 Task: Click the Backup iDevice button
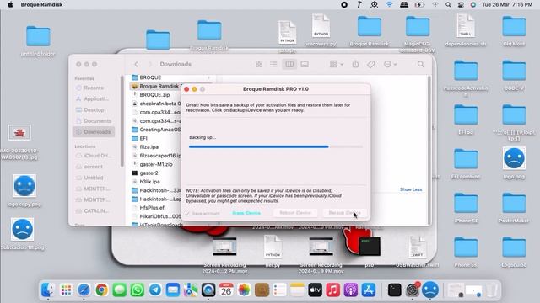[x=345, y=213]
